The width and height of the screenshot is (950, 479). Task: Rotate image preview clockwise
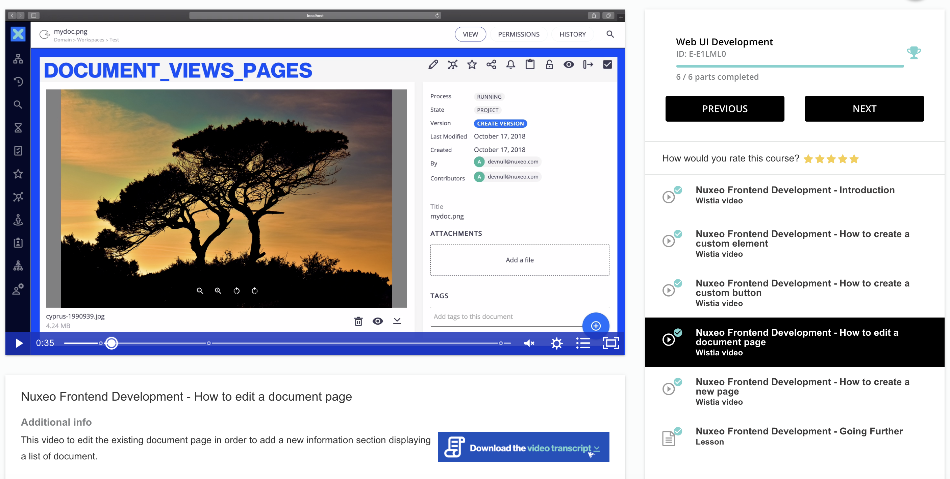pyautogui.click(x=254, y=291)
